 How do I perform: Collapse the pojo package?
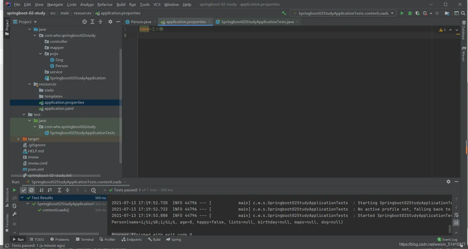(x=40, y=54)
